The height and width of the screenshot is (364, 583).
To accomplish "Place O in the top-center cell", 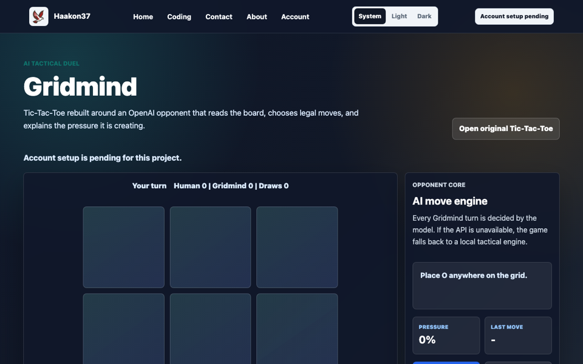I will tap(211, 247).
